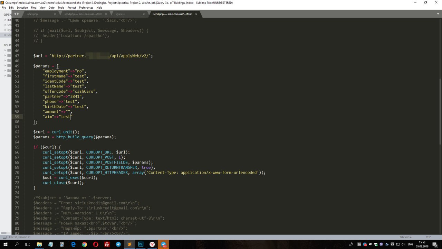Close the inactive send.php tab
Viewport: 442px width, 249px height.
point(106,14)
